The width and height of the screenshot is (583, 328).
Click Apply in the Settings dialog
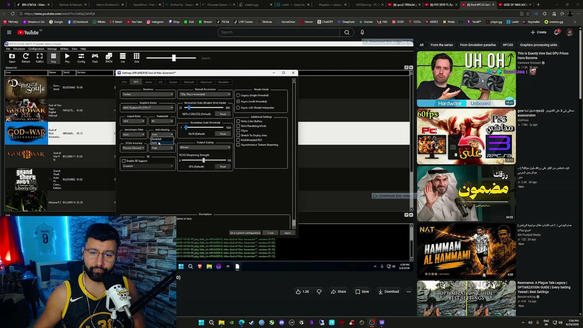click(x=287, y=233)
